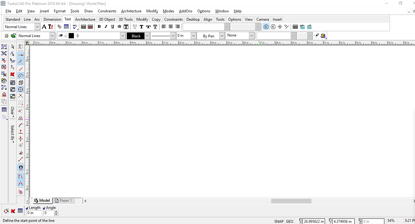The height and width of the screenshot is (224, 415).
Task: Select the Model space tab
Action: click(x=42, y=201)
